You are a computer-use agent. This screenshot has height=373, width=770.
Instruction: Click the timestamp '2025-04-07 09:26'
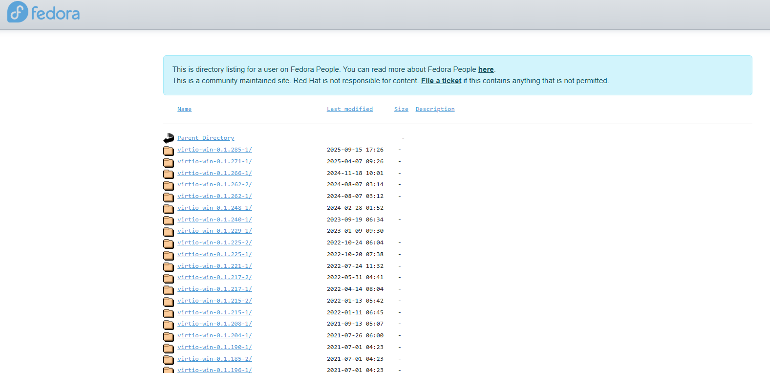click(355, 161)
